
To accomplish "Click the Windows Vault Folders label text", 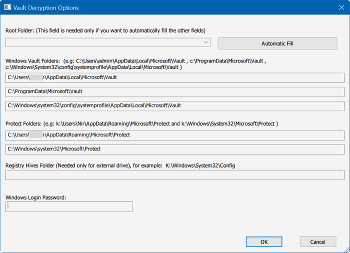I will tap(135, 64).
